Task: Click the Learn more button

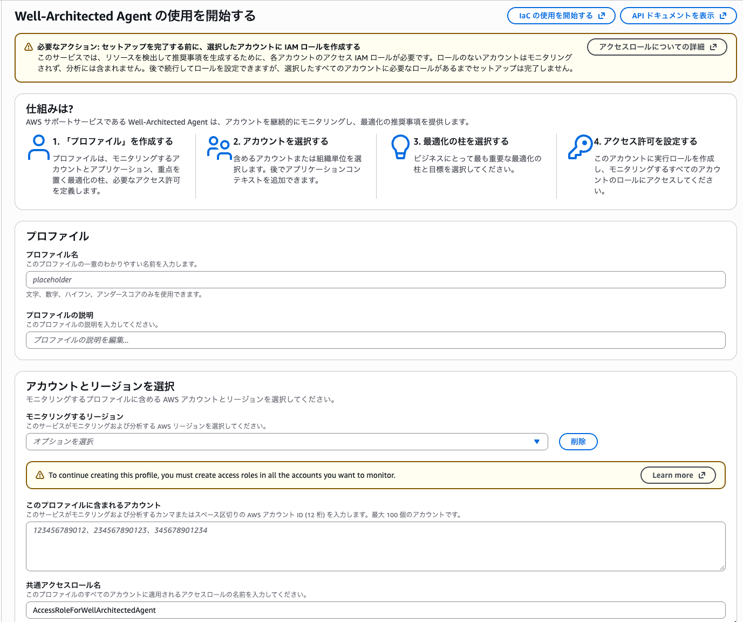Action: tap(678, 475)
